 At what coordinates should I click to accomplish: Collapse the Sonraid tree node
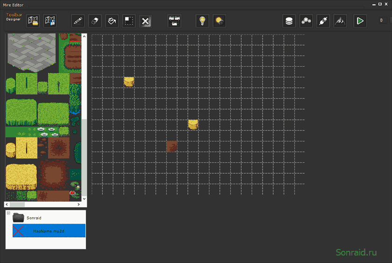(8, 213)
